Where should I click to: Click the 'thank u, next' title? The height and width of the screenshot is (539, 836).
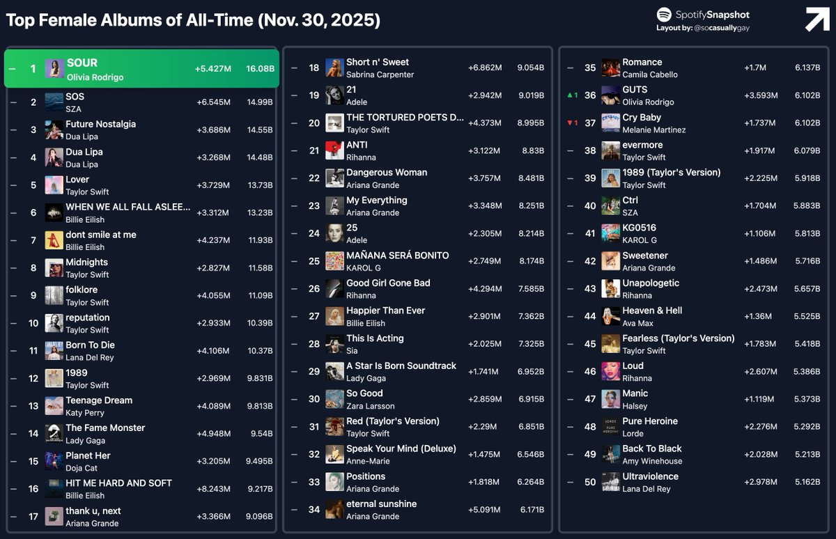(x=93, y=511)
